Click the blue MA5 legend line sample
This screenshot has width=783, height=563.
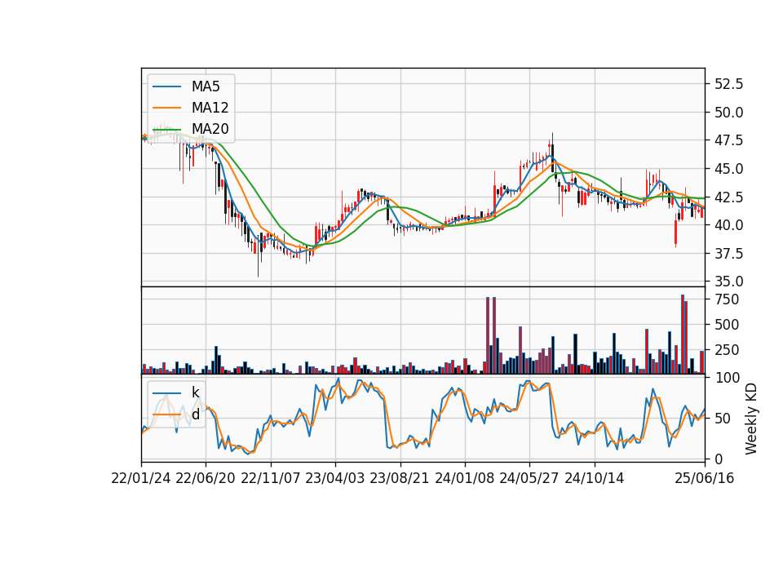coord(166,87)
